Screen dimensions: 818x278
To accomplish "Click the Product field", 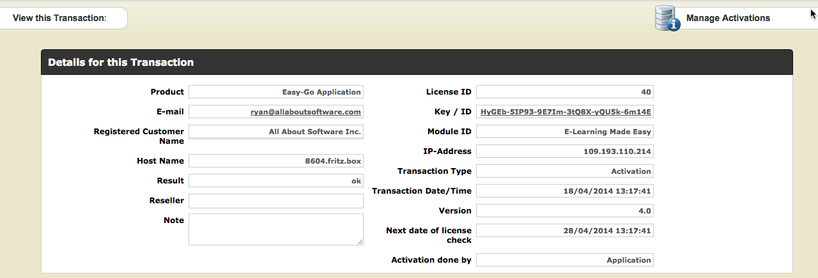I will point(276,92).
